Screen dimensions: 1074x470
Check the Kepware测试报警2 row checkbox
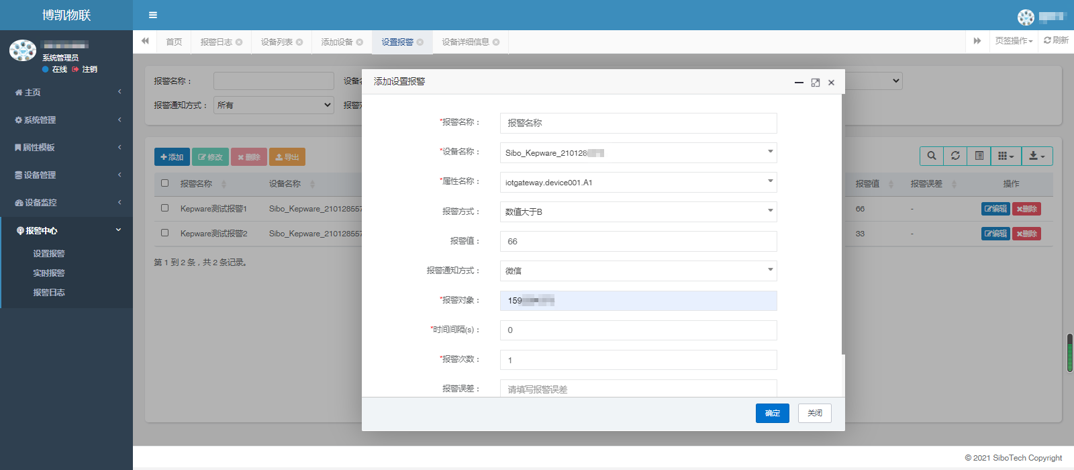[164, 233]
